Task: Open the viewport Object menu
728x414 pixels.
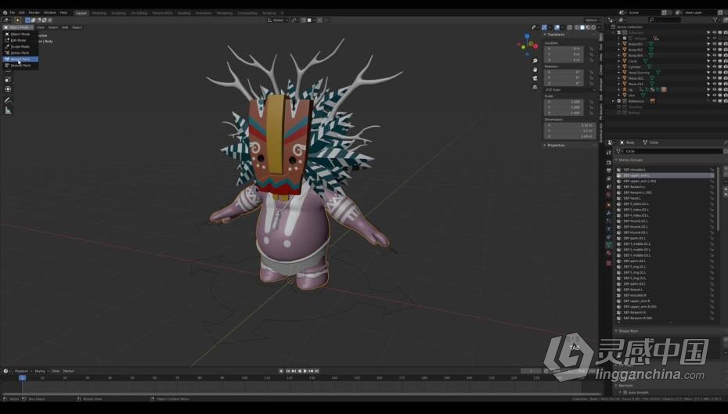Action: [77, 27]
